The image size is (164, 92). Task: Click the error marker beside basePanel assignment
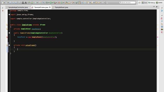coord(7,37)
